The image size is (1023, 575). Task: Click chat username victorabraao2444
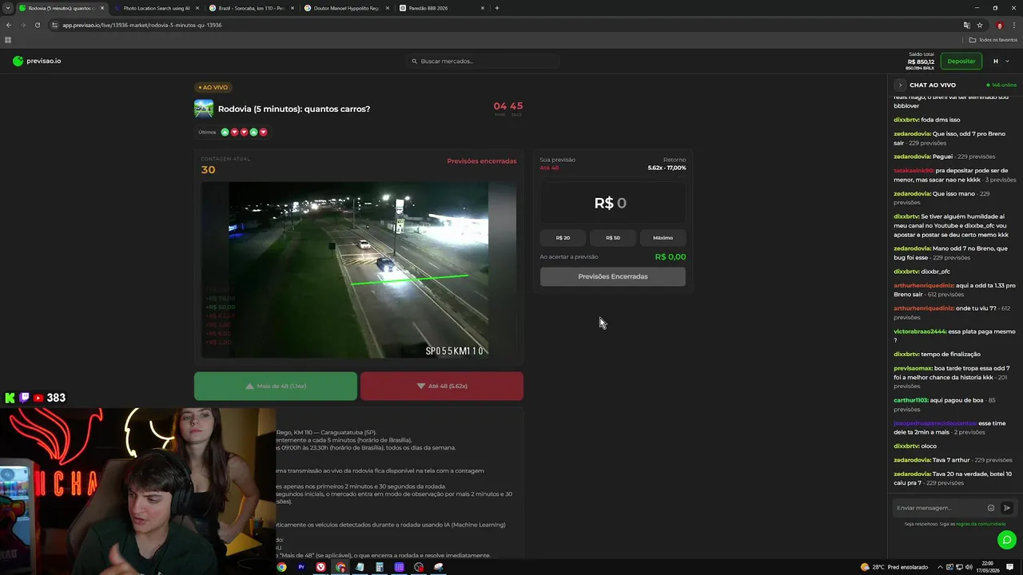pos(920,331)
